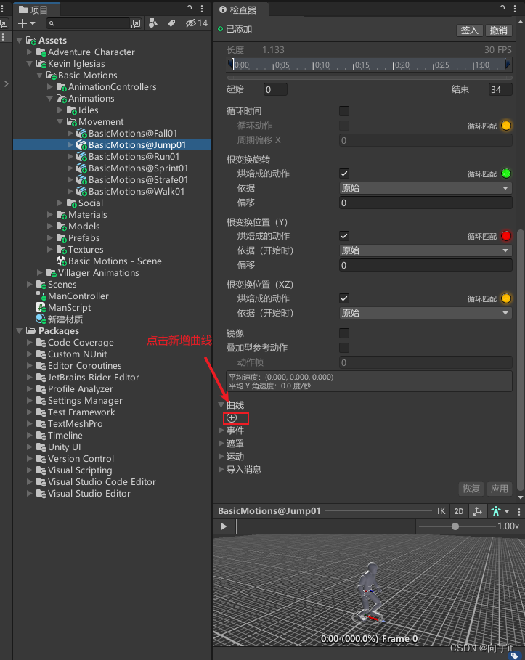
Task: Uncheck 烘焙成的动作 under 根变换位置 (XZ)
Action: coord(344,298)
